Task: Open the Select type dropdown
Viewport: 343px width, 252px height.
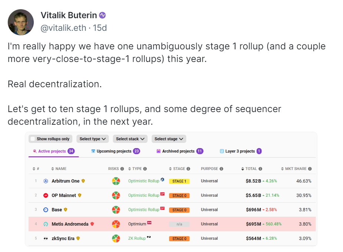Action: pyautogui.click(x=93, y=139)
